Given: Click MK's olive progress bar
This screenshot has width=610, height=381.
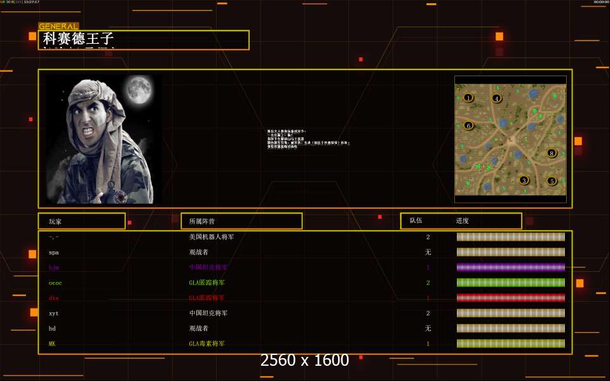Looking at the screenshot, I should (511, 344).
